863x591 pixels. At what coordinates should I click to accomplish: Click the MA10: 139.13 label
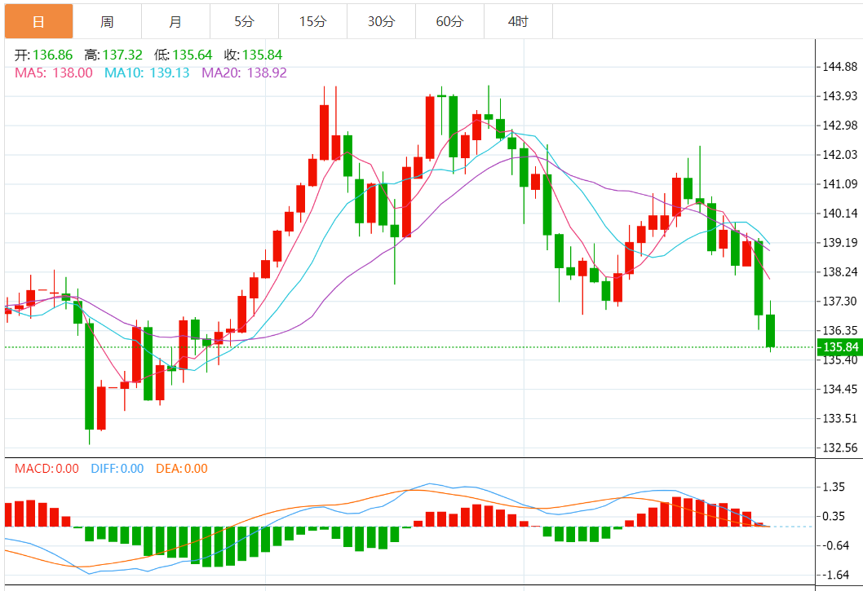(x=147, y=73)
